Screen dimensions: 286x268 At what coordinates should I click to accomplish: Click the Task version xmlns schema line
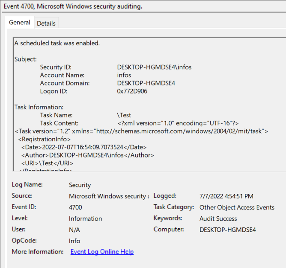click(141, 131)
